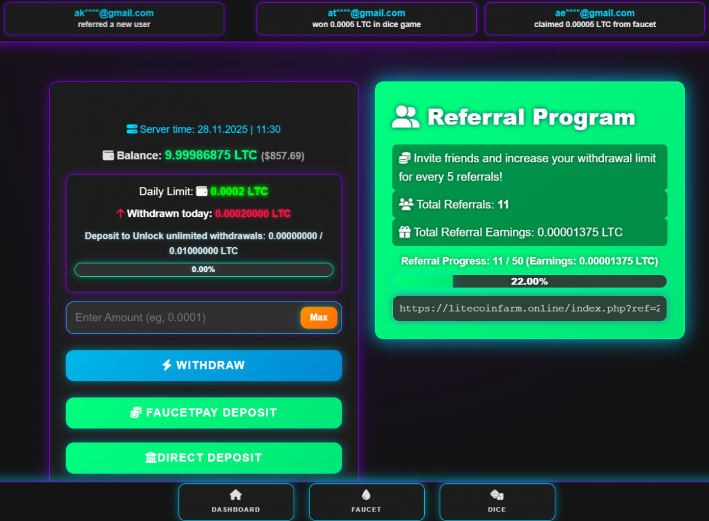Click the 22.00% referral progress bar
Image resolution: width=709 pixels, height=521 pixels.
(529, 281)
